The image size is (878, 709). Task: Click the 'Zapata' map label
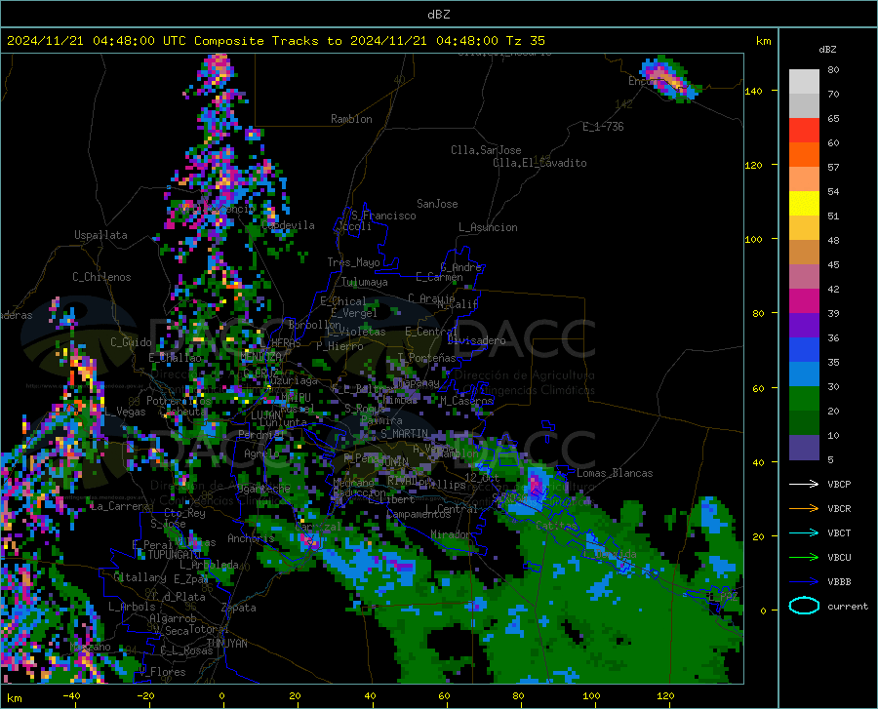239,608
